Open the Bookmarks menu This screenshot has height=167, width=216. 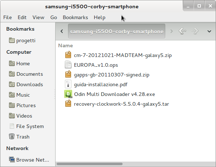point(75,18)
